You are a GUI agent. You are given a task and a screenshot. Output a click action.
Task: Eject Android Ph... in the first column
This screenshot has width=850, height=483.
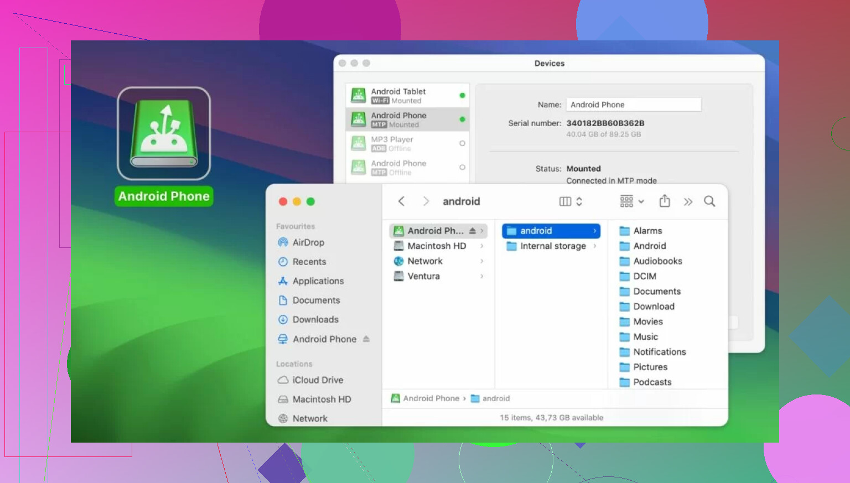point(473,231)
